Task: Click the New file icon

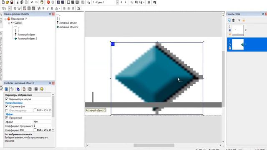Action: [x=3, y=2]
